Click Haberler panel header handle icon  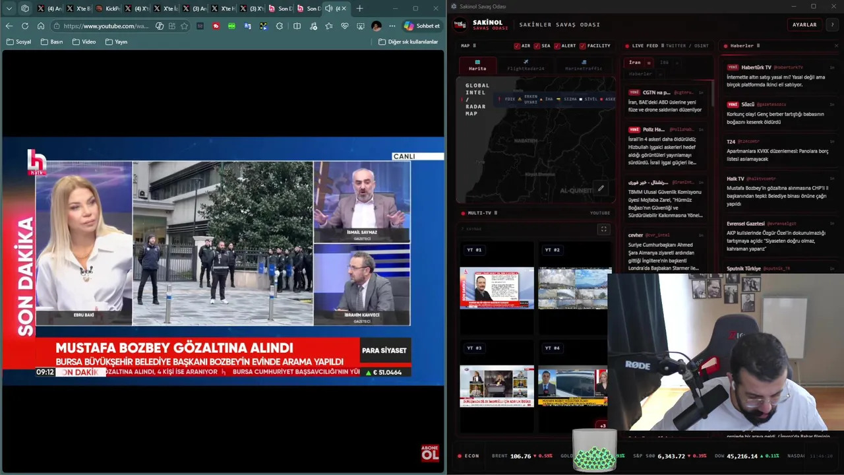pyautogui.click(x=758, y=46)
